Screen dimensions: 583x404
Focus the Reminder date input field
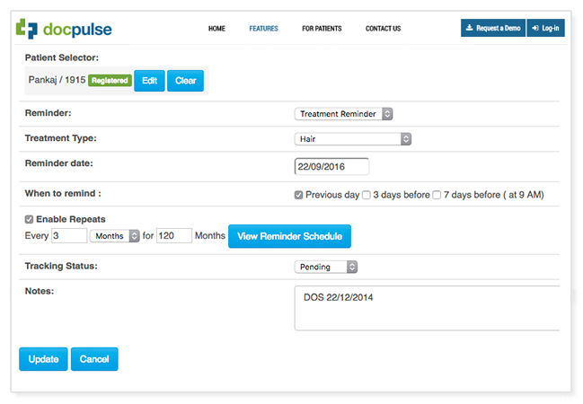pyautogui.click(x=331, y=166)
